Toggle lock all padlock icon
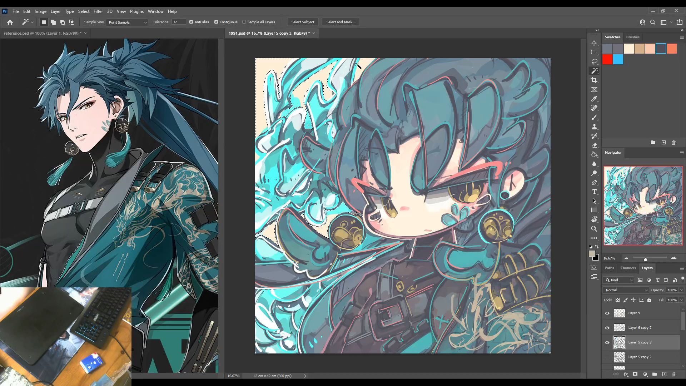This screenshot has width=686, height=386. pyautogui.click(x=649, y=300)
